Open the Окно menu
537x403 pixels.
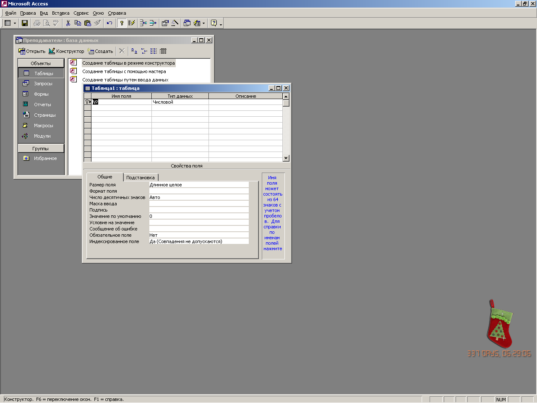point(98,13)
